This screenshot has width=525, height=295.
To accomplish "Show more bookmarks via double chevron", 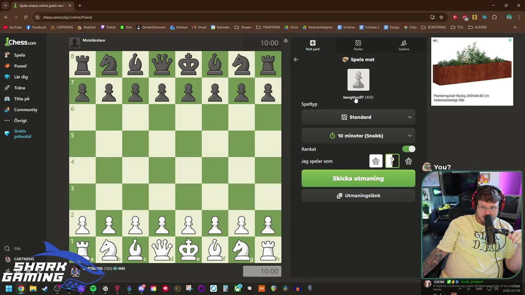I will (515, 27).
